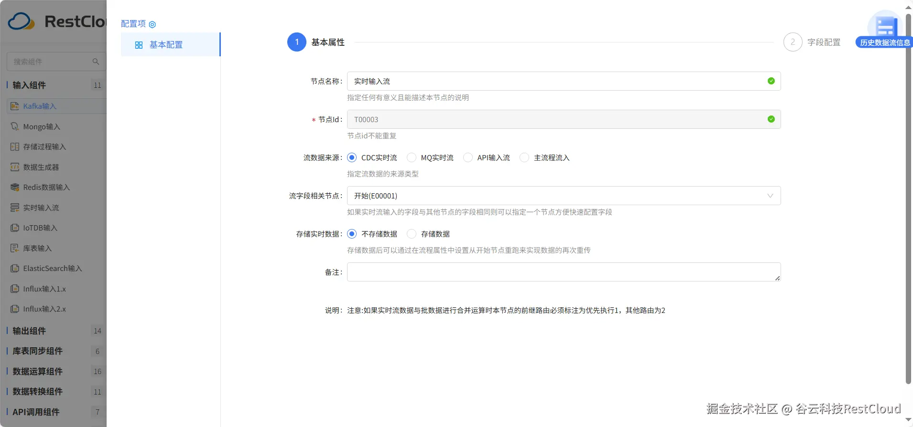Screen dimensions: 913x427
Task: Click the API调用组件 count badge 7
Action: pos(98,412)
